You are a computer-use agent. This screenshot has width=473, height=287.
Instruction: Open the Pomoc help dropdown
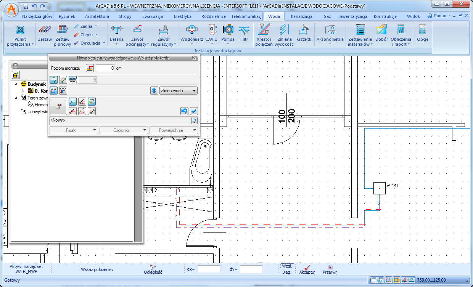coord(439,16)
